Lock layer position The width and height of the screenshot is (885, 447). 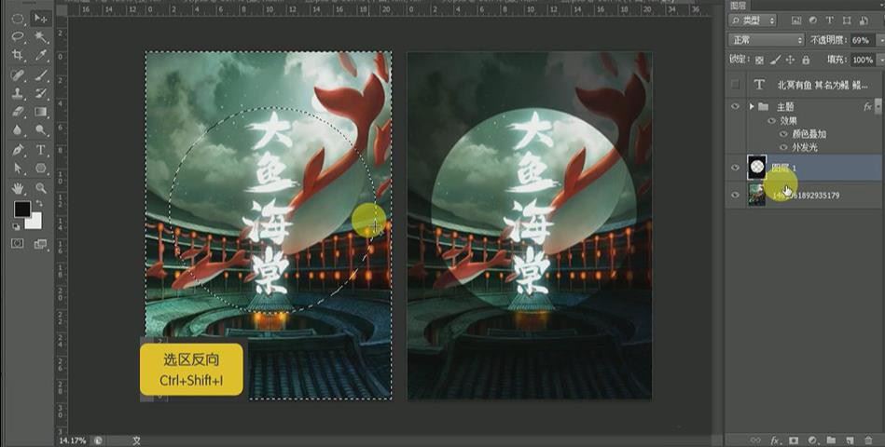pos(790,60)
